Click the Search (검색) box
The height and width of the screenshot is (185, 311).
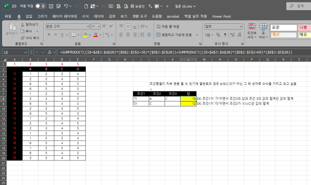coord(299,6)
